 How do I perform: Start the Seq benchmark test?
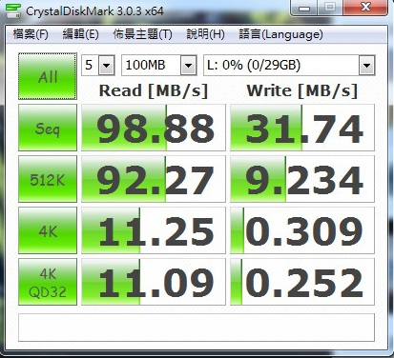tap(48, 128)
